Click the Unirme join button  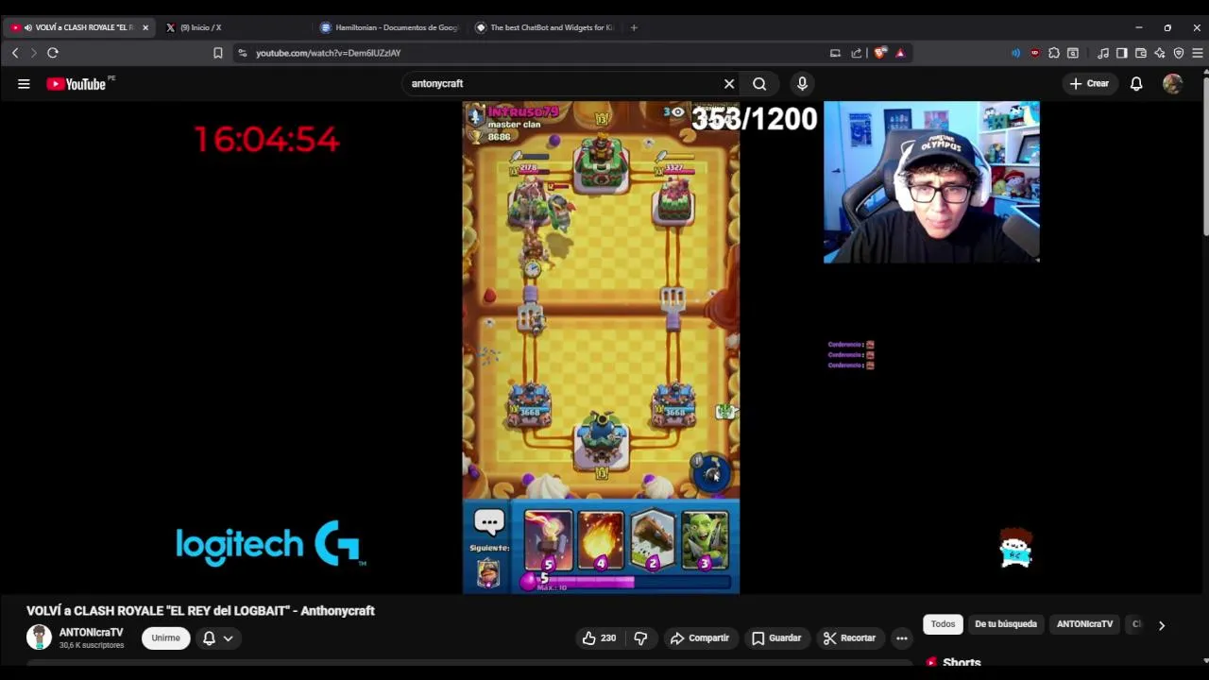(165, 638)
